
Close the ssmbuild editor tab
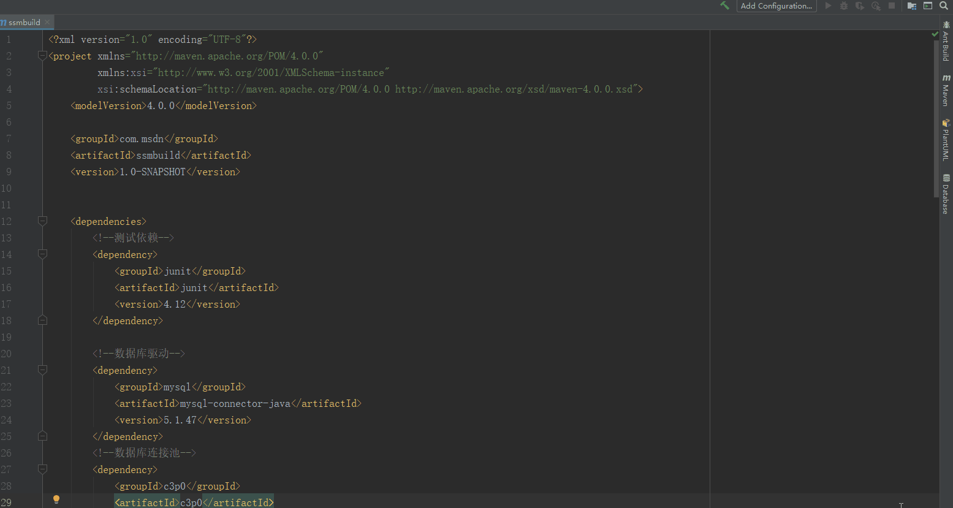pyautogui.click(x=47, y=22)
